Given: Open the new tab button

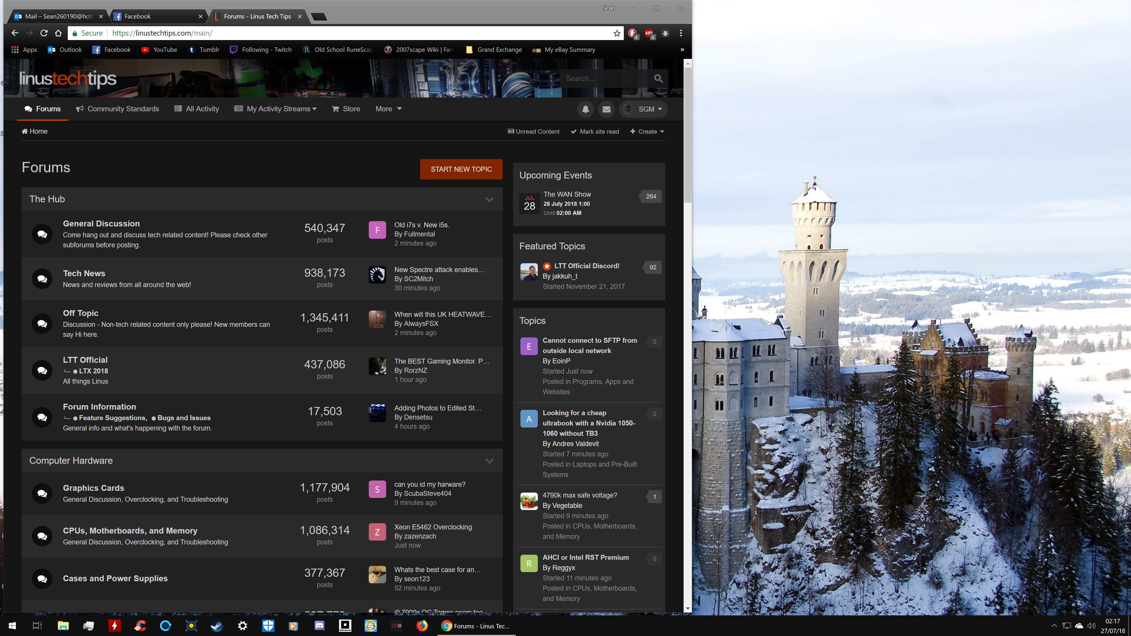Looking at the screenshot, I should coord(319,17).
